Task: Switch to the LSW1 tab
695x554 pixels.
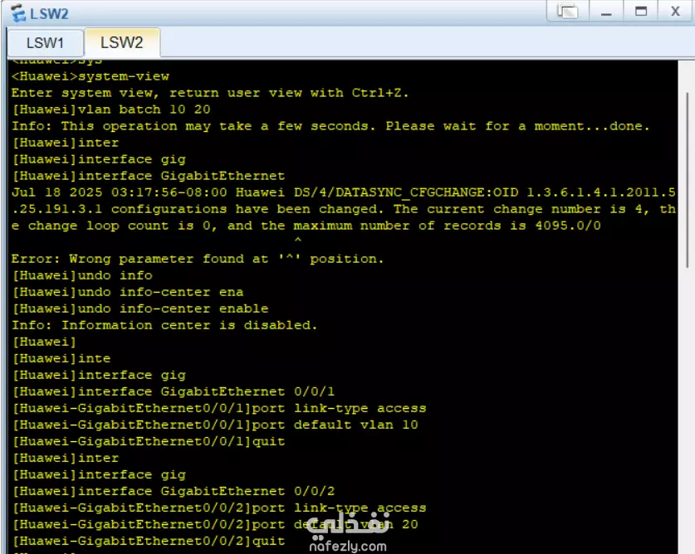Action: pos(45,43)
